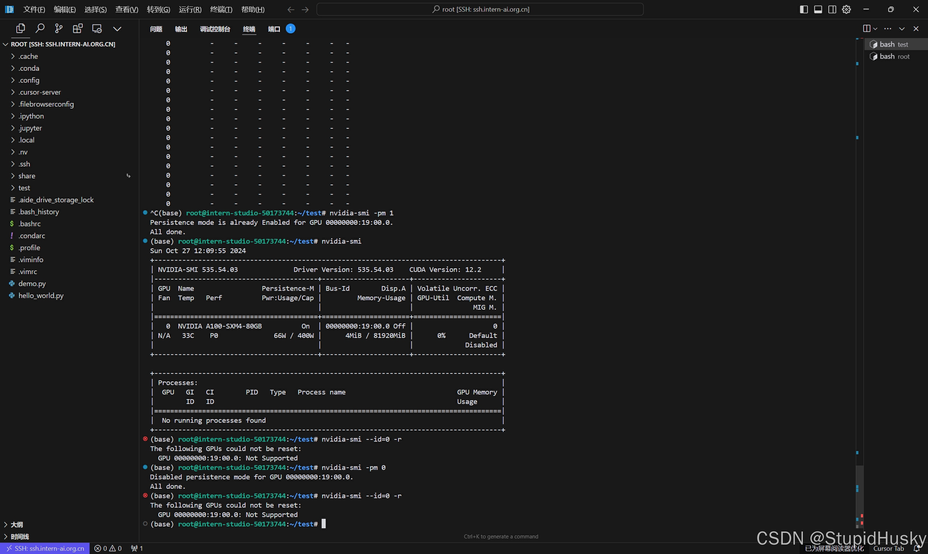Click the Cursor settings gear icon
This screenshot has height=554, width=928.
(847, 9)
